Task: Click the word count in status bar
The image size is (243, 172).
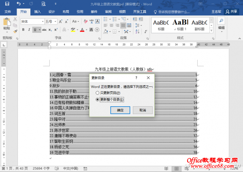Action: (x=41, y=168)
